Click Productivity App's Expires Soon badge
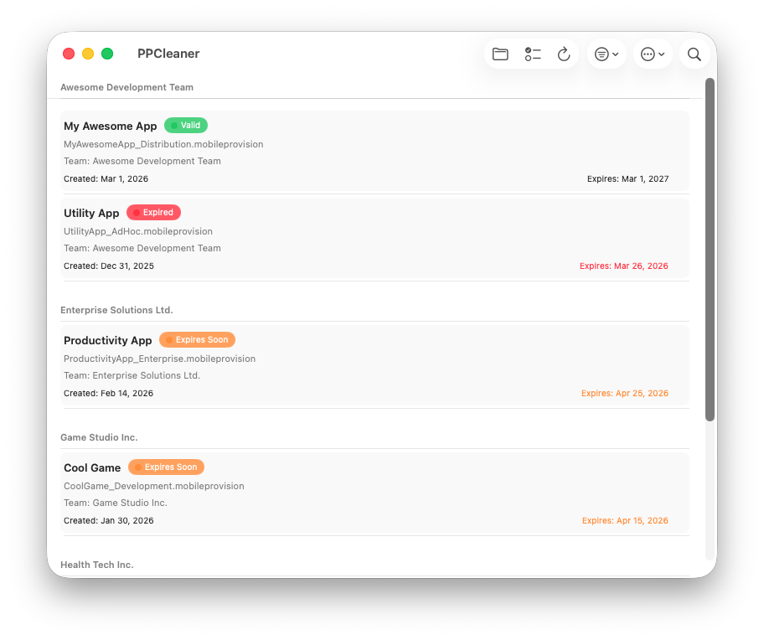The image size is (764, 640). click(x=197, y=340)
